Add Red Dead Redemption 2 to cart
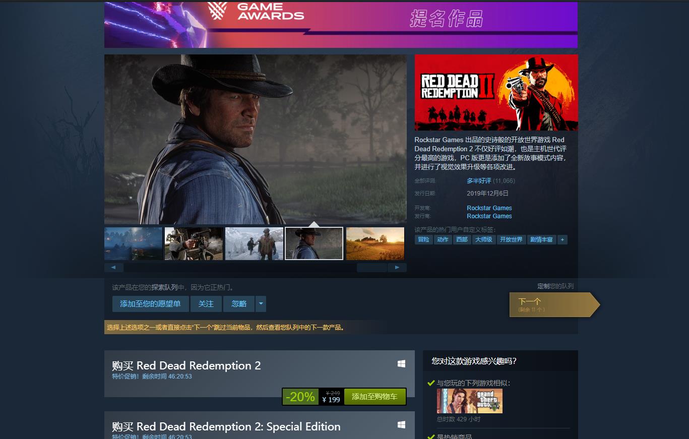689x439 pixels. tap(374, 397)
